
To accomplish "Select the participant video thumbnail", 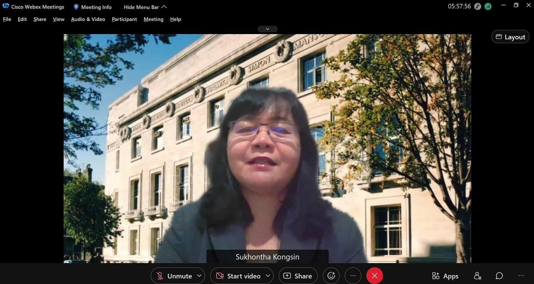I will (x=267, y=149).
